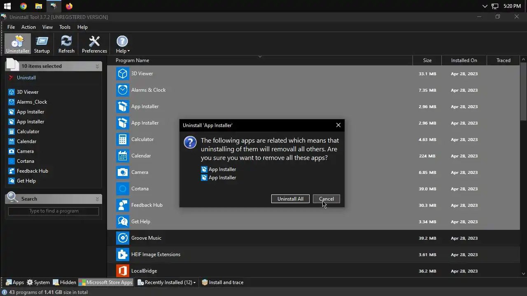Click Install and trace button
The height and width of the screenshot is (296, 527).
point(223,282)
